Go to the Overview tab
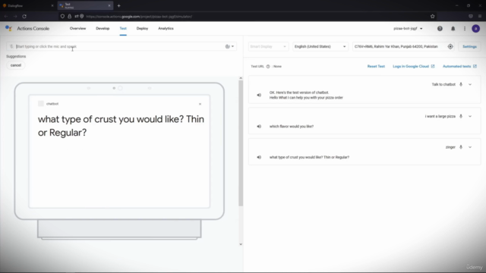 [x=77, y=29]
